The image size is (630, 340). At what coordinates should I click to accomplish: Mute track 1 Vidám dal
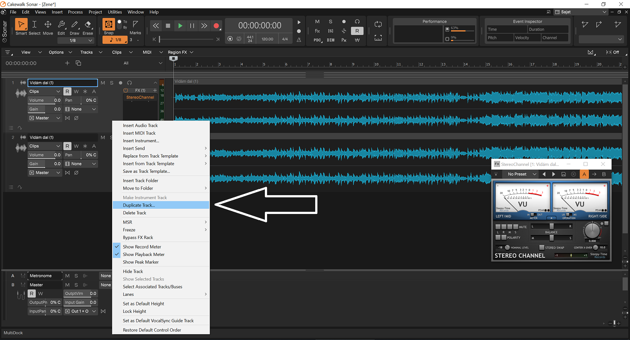[x=103, y=83]
